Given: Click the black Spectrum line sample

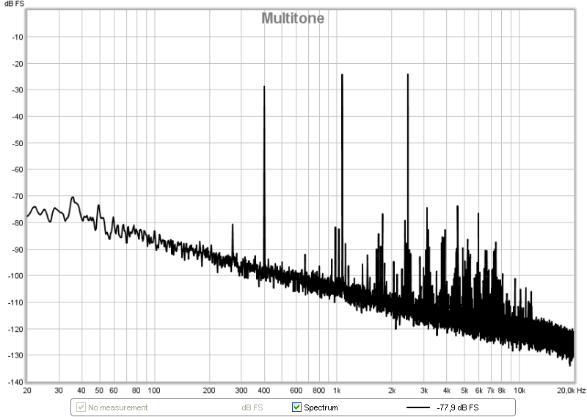Looking at the screenshot, I should (418, 407).
